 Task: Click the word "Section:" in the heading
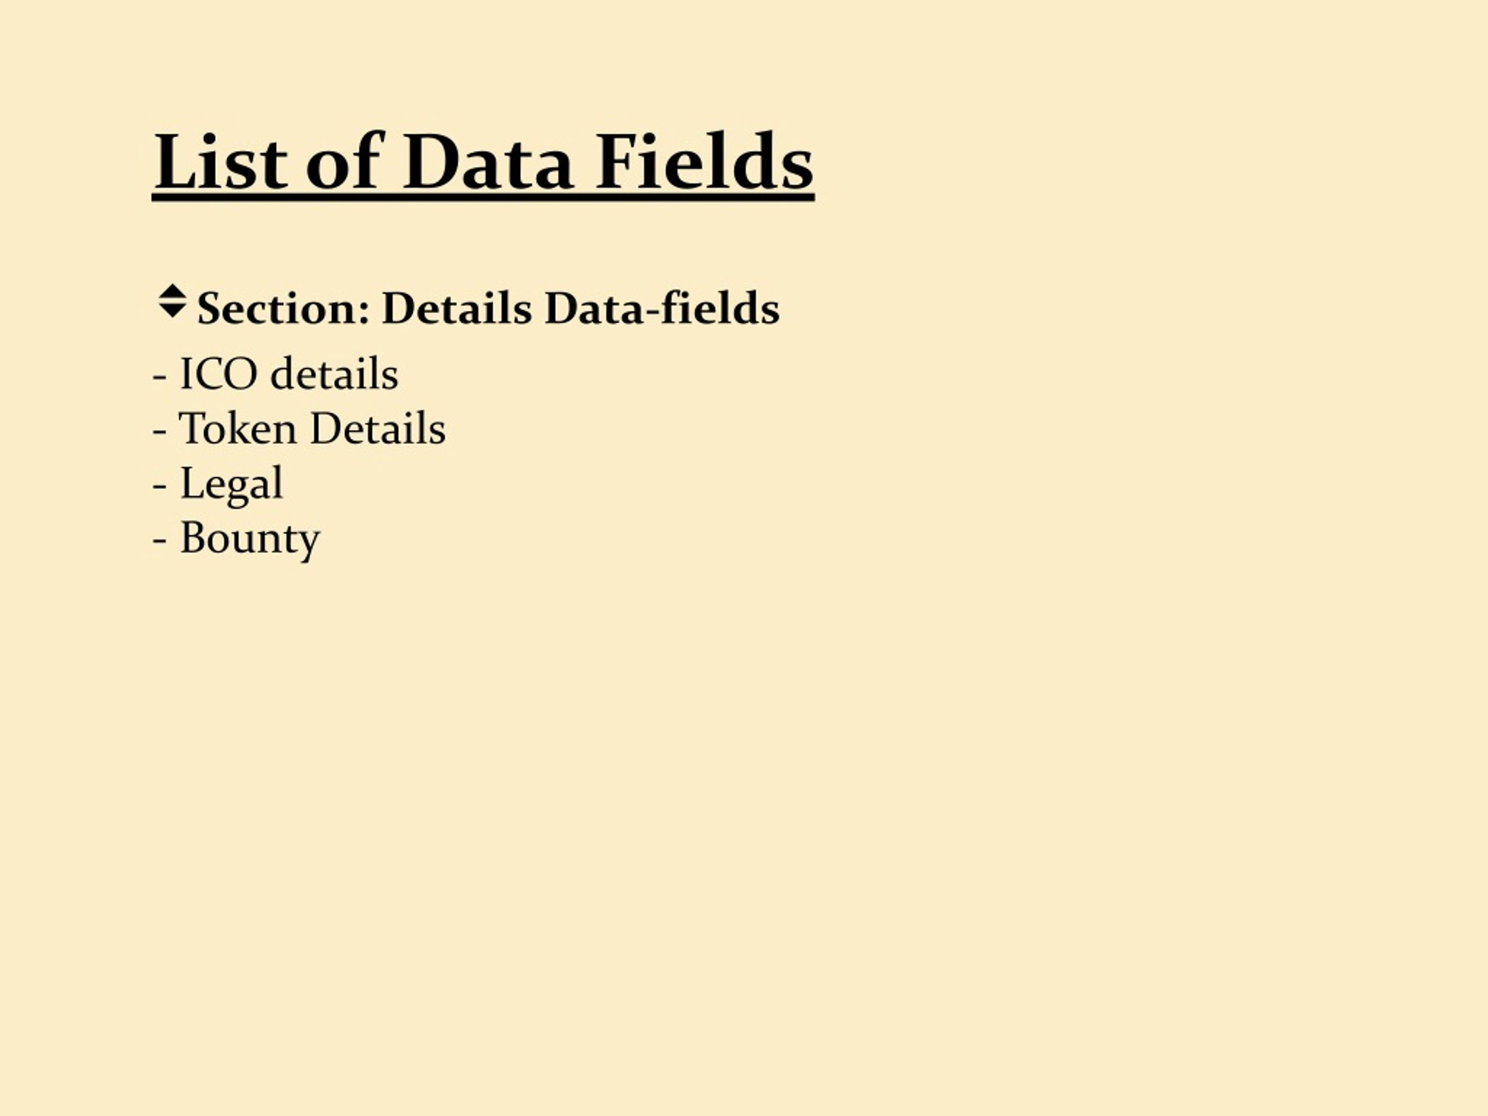283,309
